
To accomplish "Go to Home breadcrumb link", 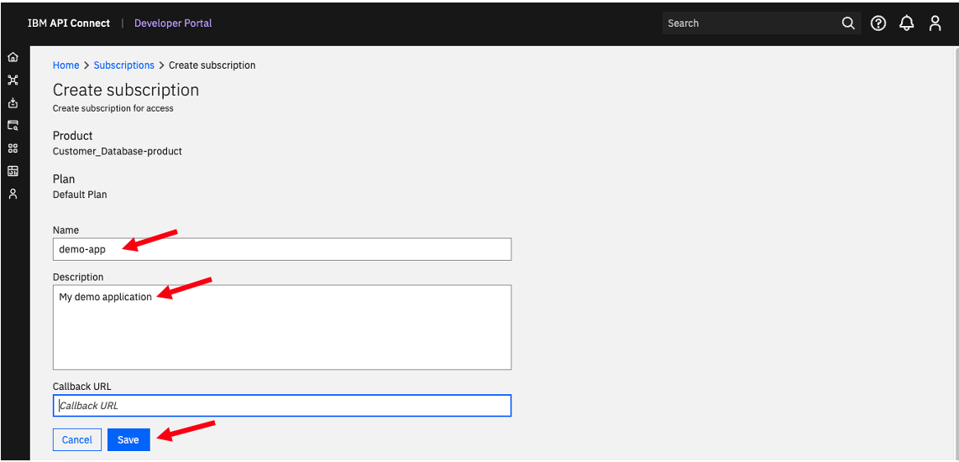I will pos(66,65).
